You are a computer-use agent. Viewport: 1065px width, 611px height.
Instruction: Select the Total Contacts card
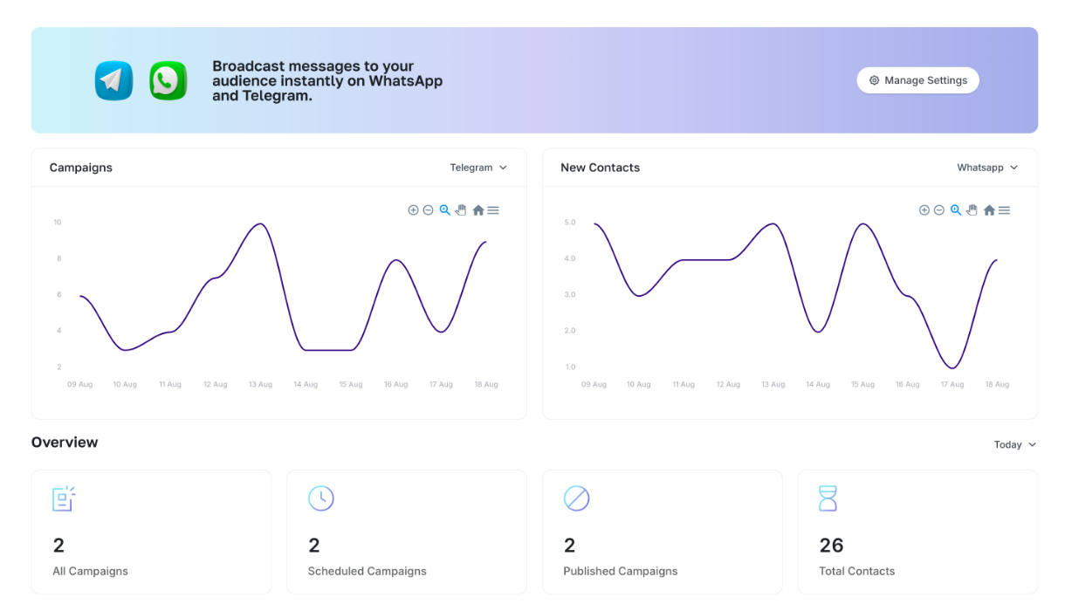coord(917,532)
